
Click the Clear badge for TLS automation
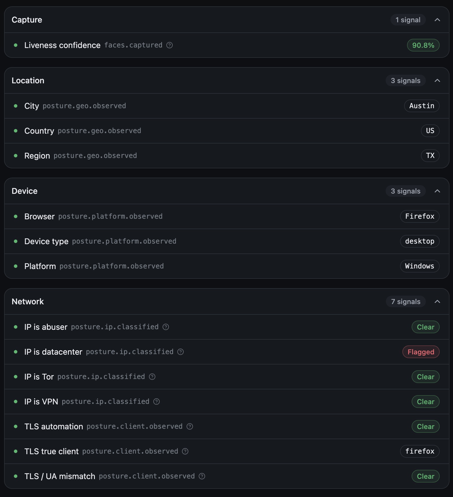pyautogui.click(x=426, y=426)
